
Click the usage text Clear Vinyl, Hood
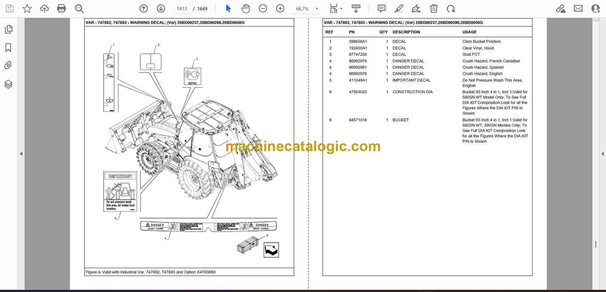tap(478, 48)
